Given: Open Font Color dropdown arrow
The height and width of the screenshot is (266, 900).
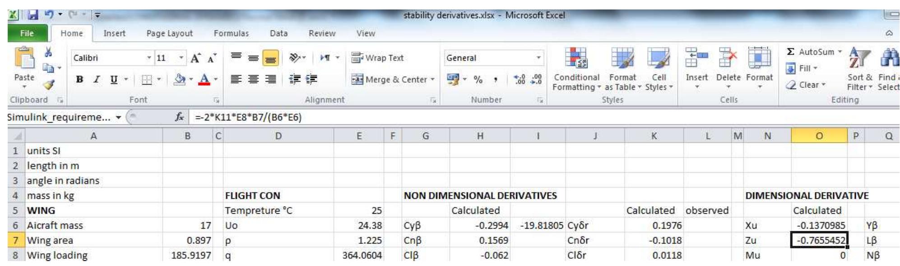Looking at the screenshot, I should tap(216, 80).
